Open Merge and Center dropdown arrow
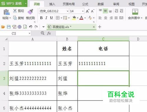 pyautogui.click(x=142, y=18)
